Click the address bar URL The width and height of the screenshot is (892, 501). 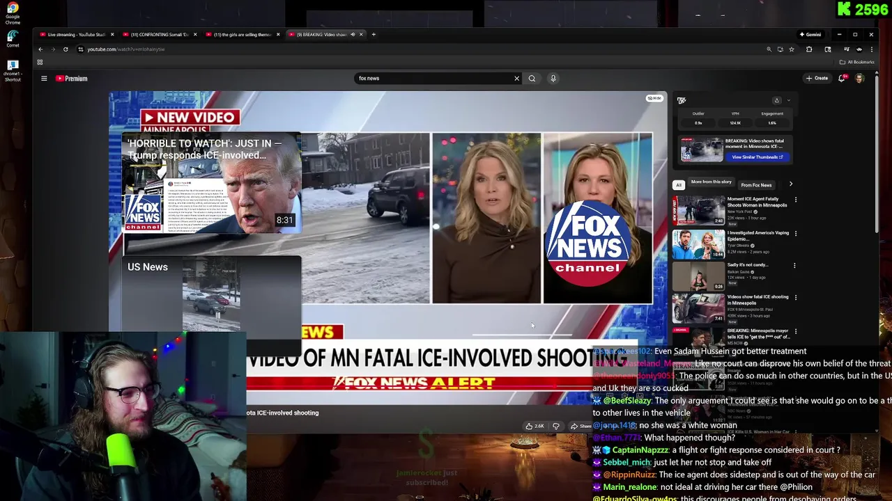[x=125, y=49]
